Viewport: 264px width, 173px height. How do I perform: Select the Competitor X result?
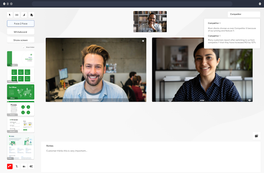click(x=232, y=27)
